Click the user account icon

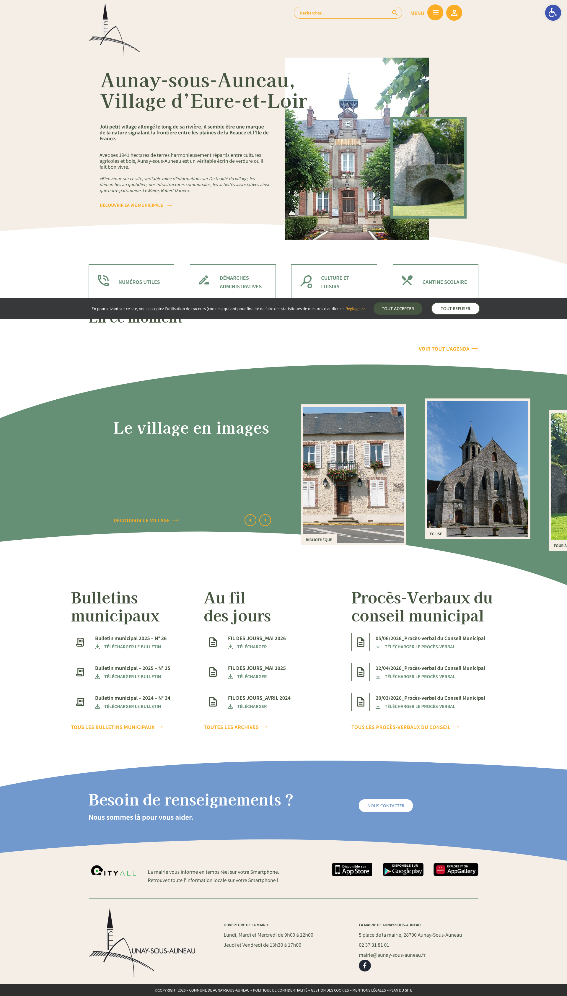(x=454, y=13)
